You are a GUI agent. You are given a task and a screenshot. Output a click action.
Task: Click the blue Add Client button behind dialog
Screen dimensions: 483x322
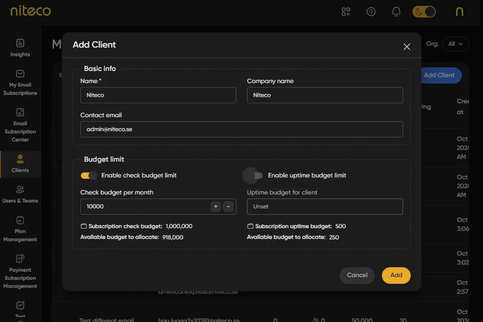(x=441, y=75)
